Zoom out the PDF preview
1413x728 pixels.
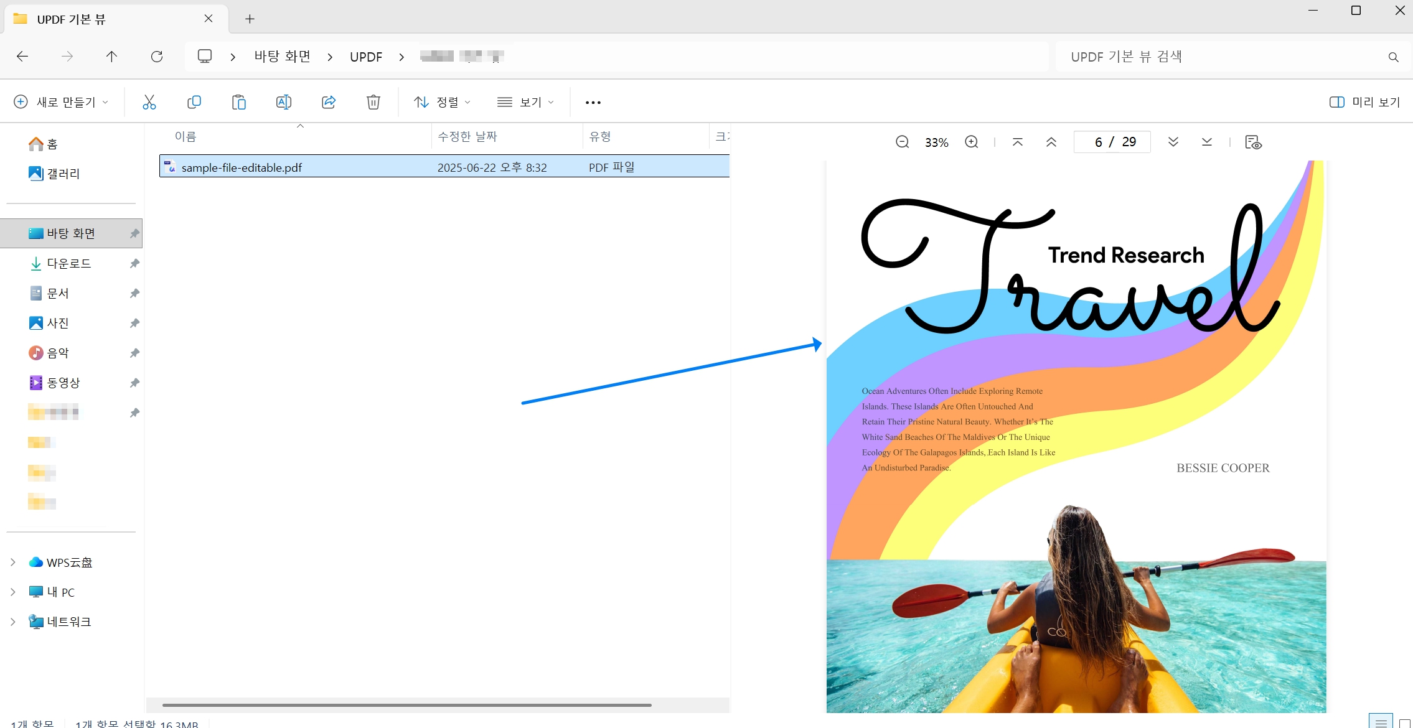click(903, 142)
